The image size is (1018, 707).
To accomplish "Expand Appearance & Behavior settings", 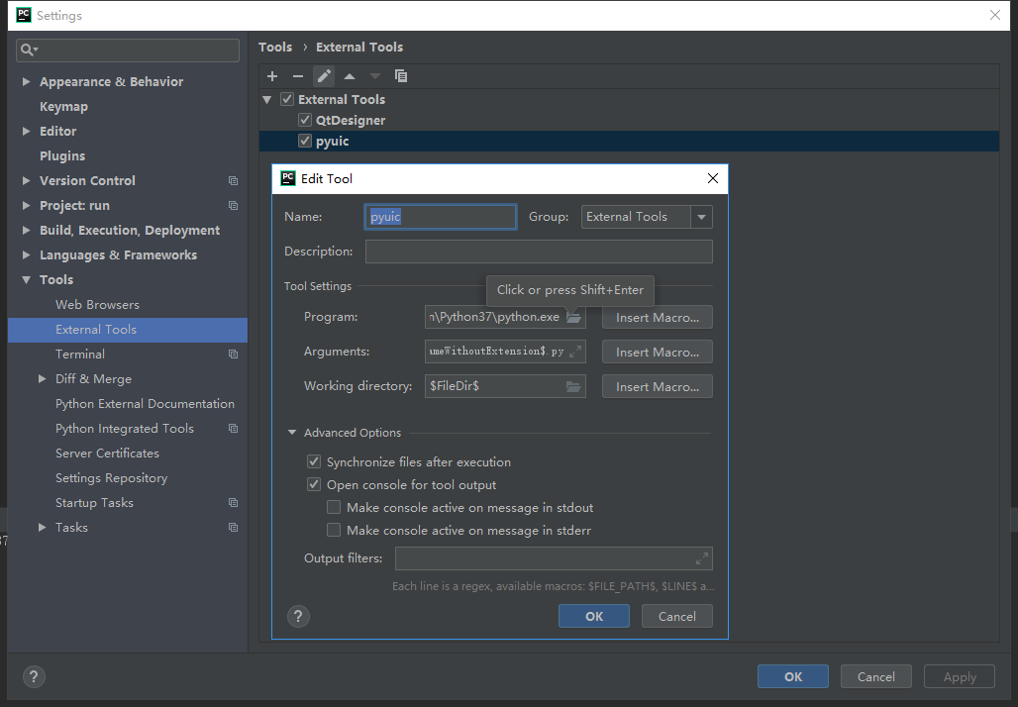I will tap(26, 82).
